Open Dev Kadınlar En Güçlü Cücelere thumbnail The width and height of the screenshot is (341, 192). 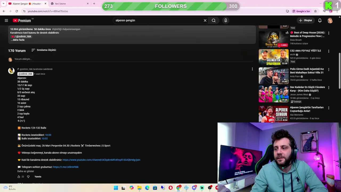(x=274, y=94)
